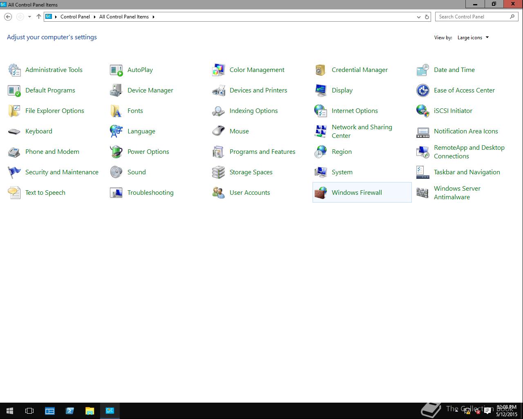Expand the Control Panel breadcrumb arrow

[94, 17]
